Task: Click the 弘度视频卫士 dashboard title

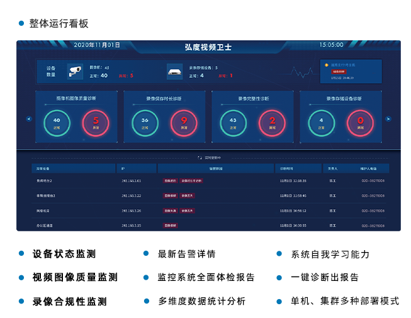Action: pyautogui.click(x=208, y=47)
